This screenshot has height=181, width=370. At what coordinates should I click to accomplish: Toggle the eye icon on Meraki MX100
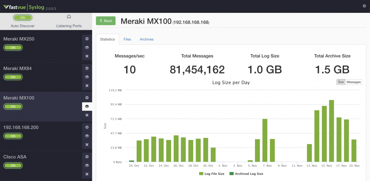tap(87, 106)
